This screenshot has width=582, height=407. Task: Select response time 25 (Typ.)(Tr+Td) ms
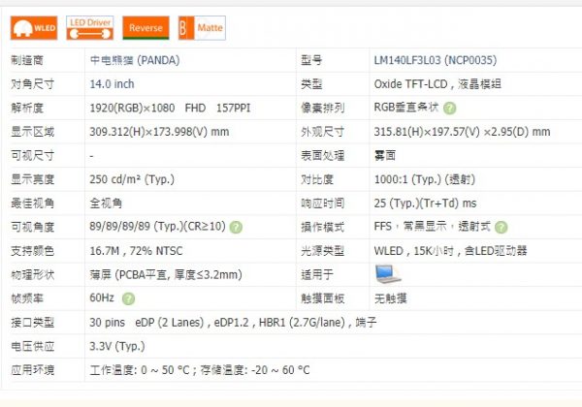click(426, 203)
